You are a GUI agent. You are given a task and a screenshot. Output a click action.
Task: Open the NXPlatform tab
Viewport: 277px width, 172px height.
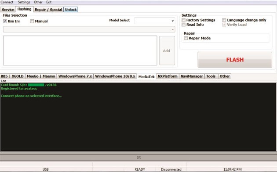click(168, 76)
